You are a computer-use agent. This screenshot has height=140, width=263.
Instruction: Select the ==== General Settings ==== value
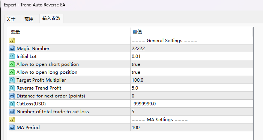(x=165, y=41)
